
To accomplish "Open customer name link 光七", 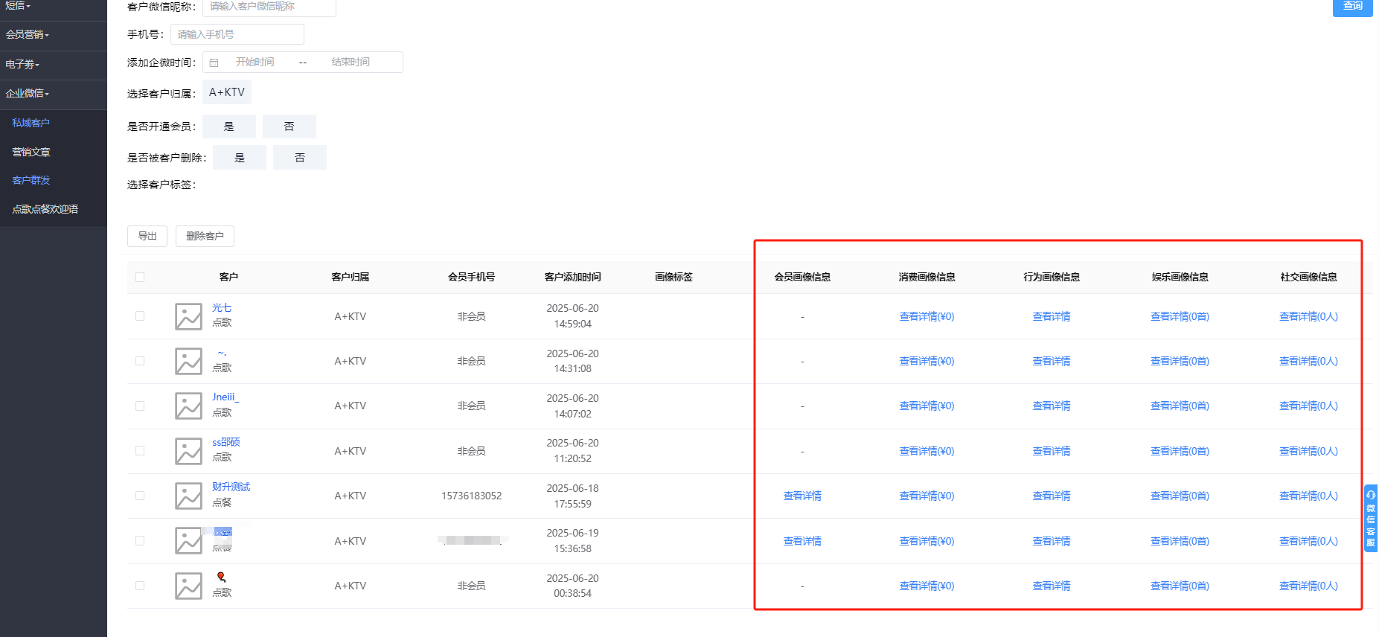I will pos(222,307).
